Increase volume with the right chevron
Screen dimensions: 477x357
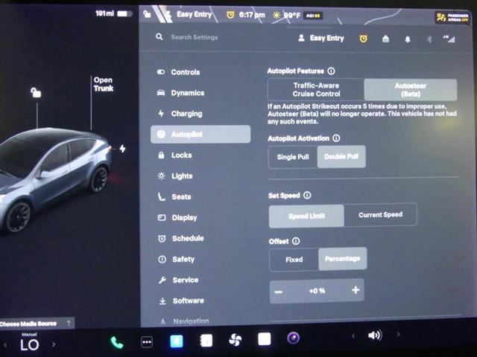pos(398,335)
